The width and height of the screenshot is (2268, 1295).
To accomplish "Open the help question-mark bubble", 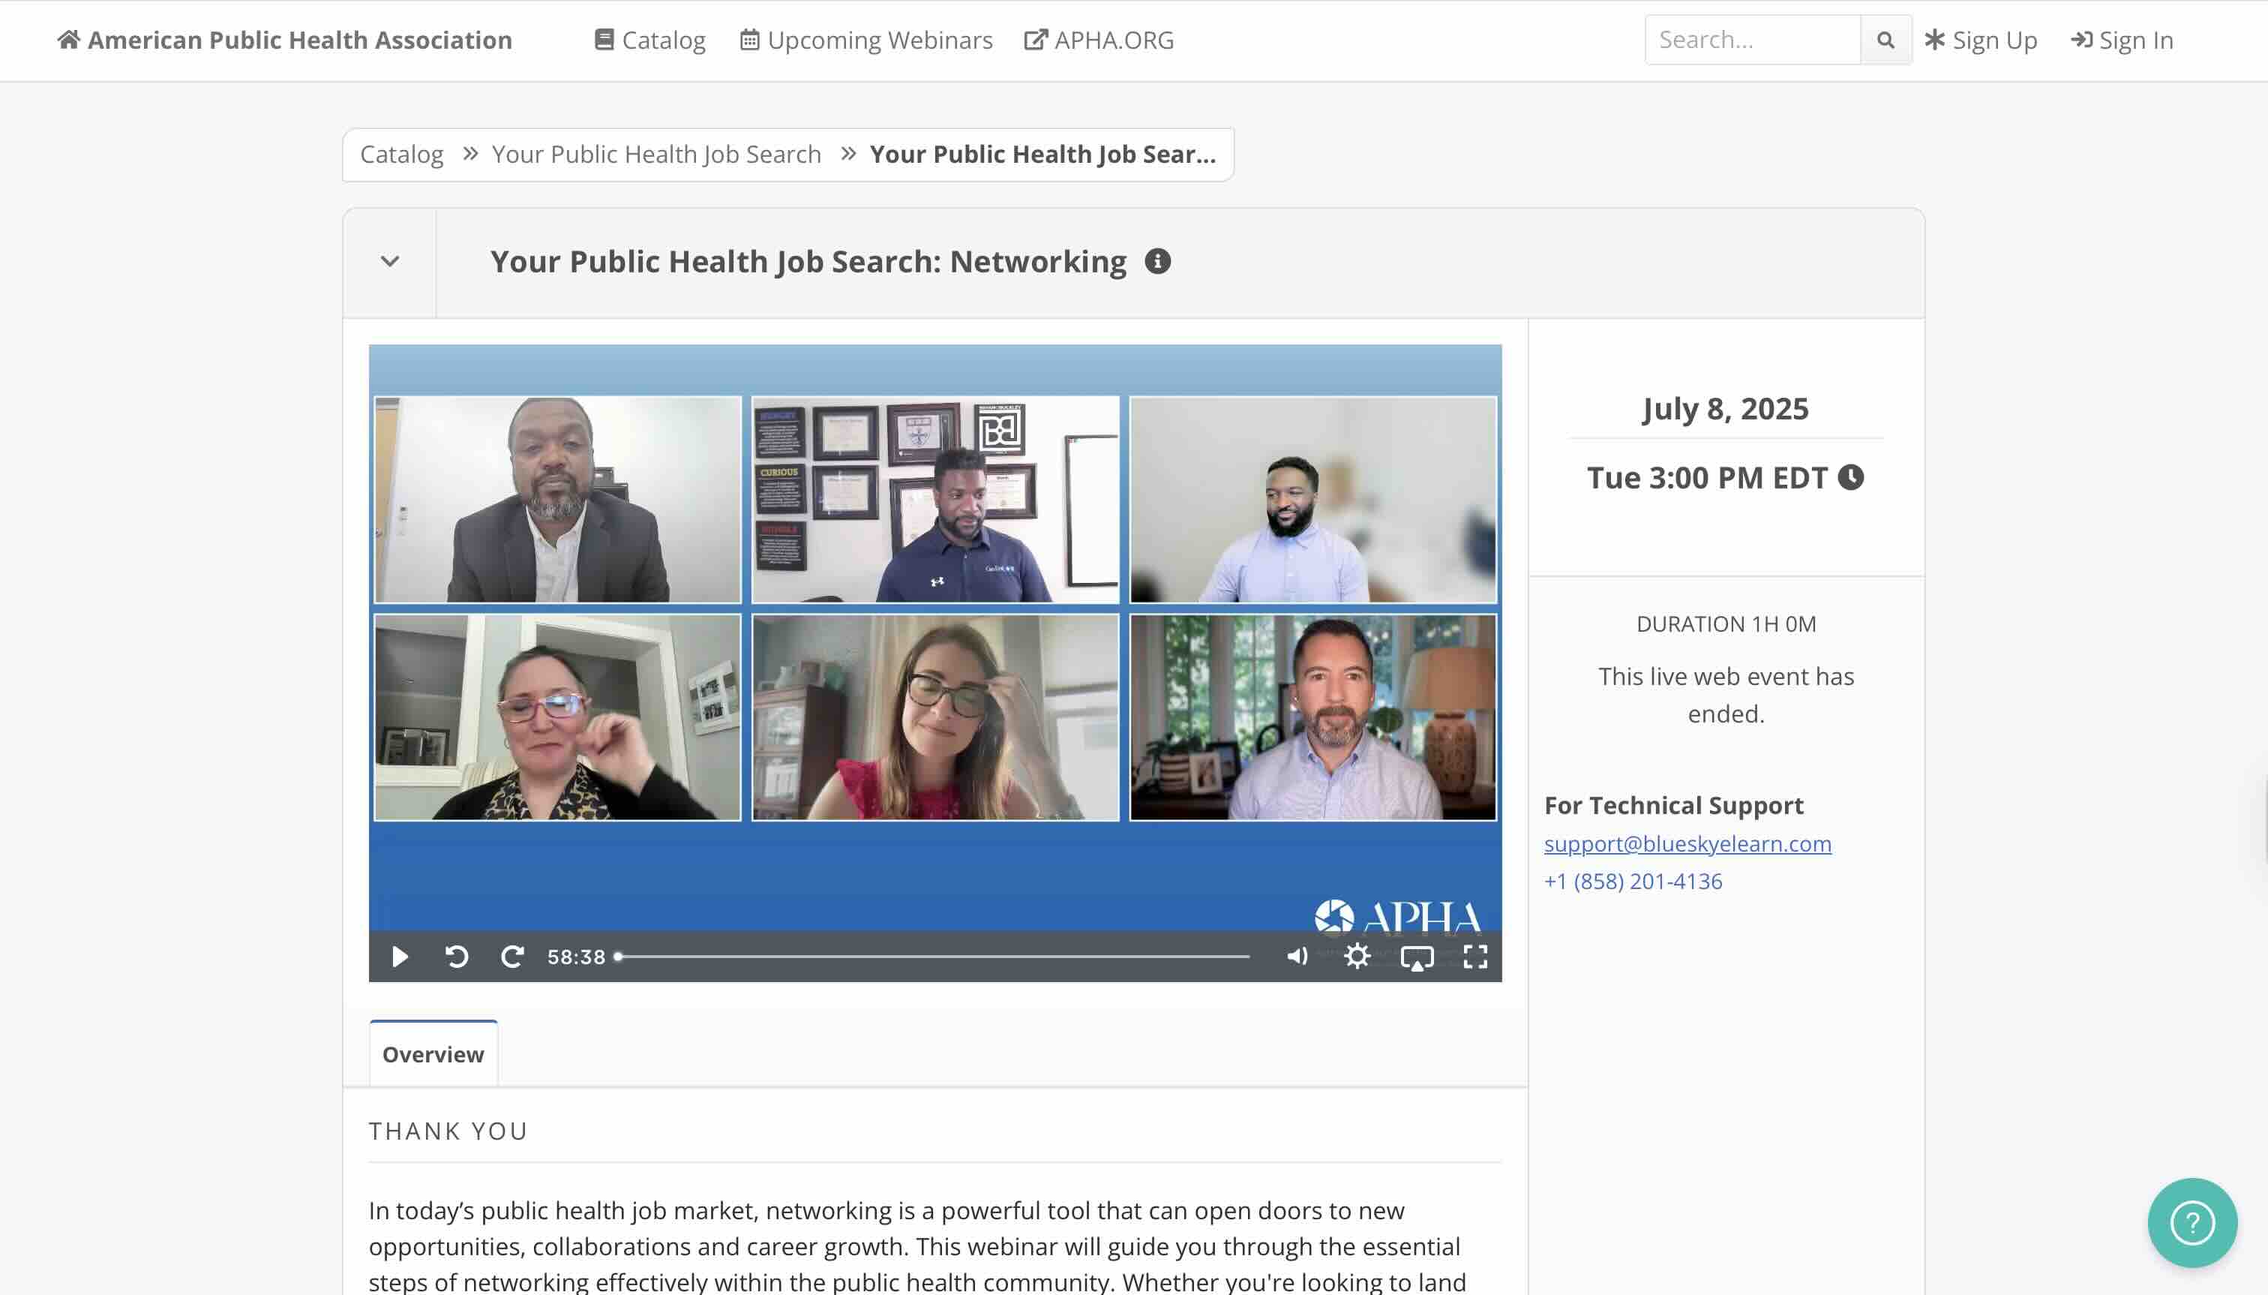I will [2191, 1223].
